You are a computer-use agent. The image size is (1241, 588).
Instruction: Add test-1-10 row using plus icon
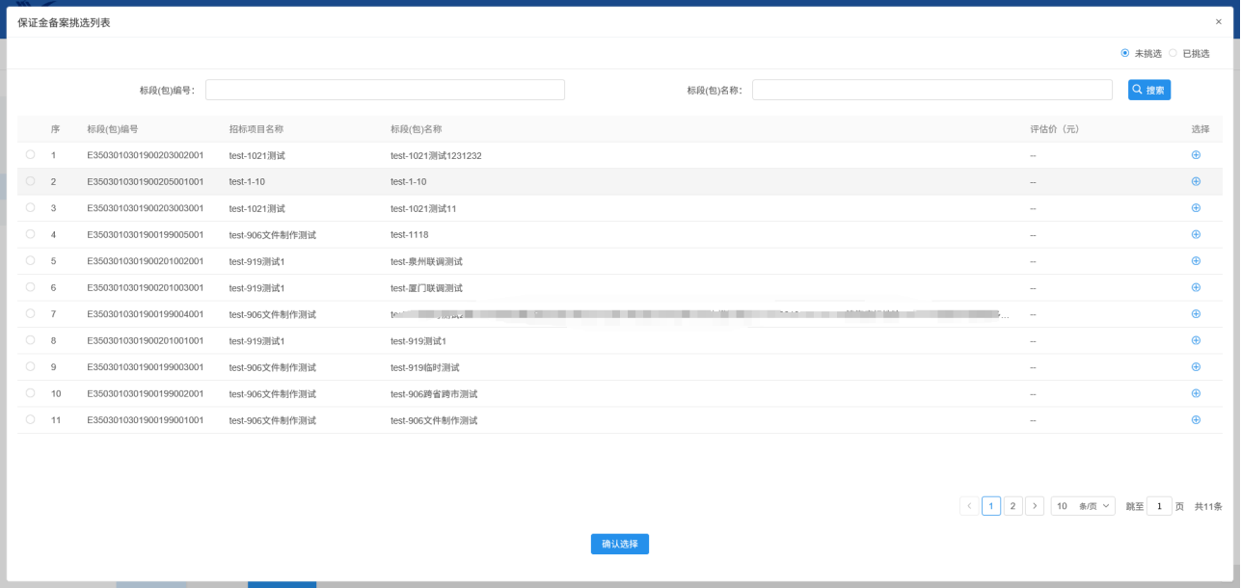pyautogui.click(x=1196, y=181)
